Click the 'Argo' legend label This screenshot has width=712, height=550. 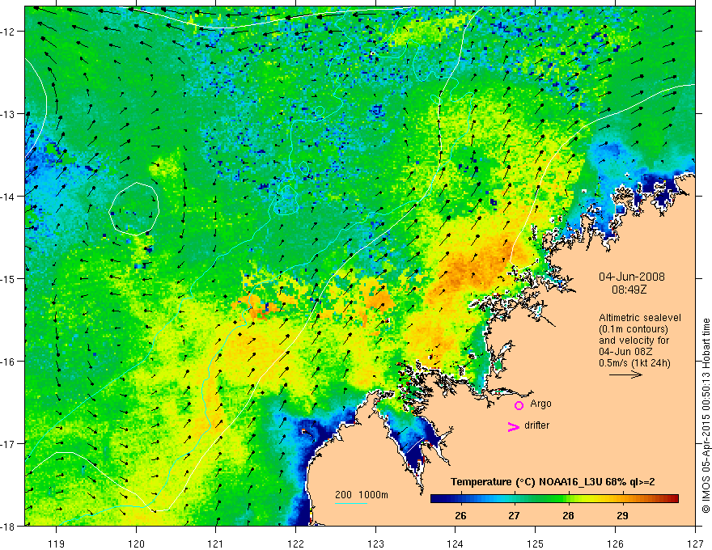click(540, 404)
